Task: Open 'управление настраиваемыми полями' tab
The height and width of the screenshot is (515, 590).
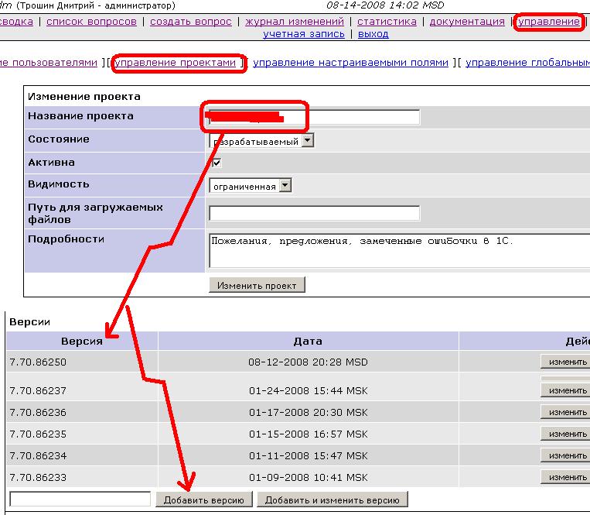Action: click(350, 62)
